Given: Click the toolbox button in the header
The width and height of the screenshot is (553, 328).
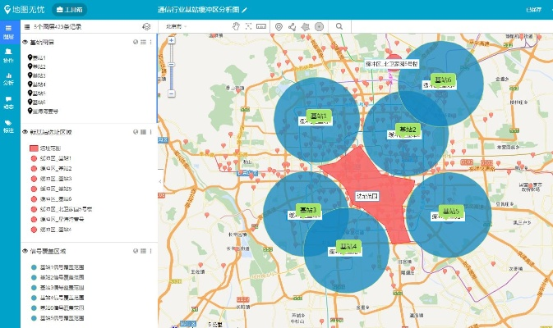Looking at the screenshot, I should click(x=73, y=9).
